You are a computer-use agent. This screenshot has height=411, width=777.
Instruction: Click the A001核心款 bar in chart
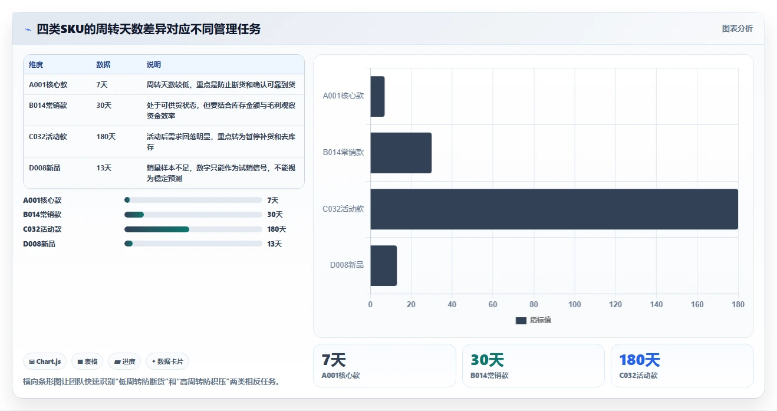pyautogui.click(x=377, y=96)
